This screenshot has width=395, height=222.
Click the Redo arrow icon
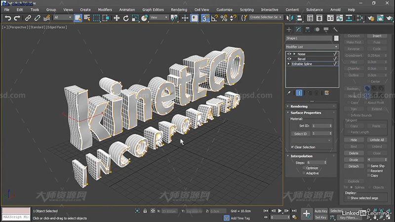(17, 18)
